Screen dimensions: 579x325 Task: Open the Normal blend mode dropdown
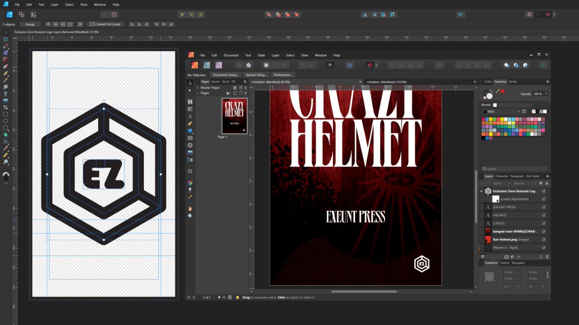(x=525, y=183)
